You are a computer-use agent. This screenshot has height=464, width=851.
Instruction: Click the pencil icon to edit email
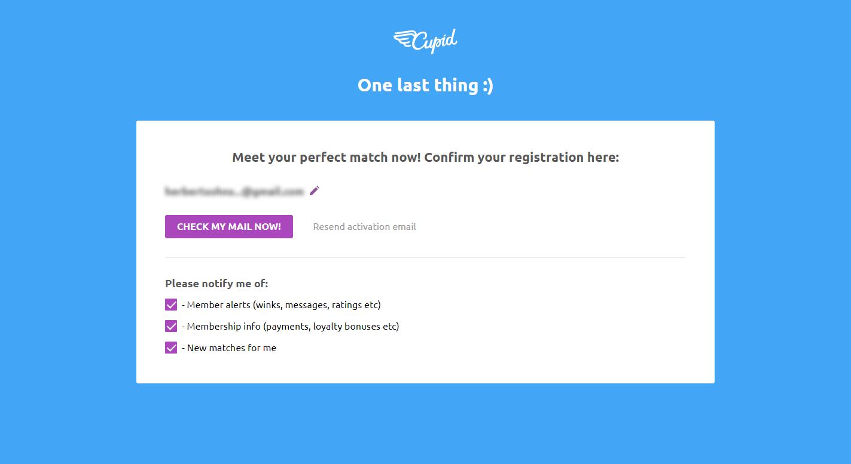click(x=315, y=190)
